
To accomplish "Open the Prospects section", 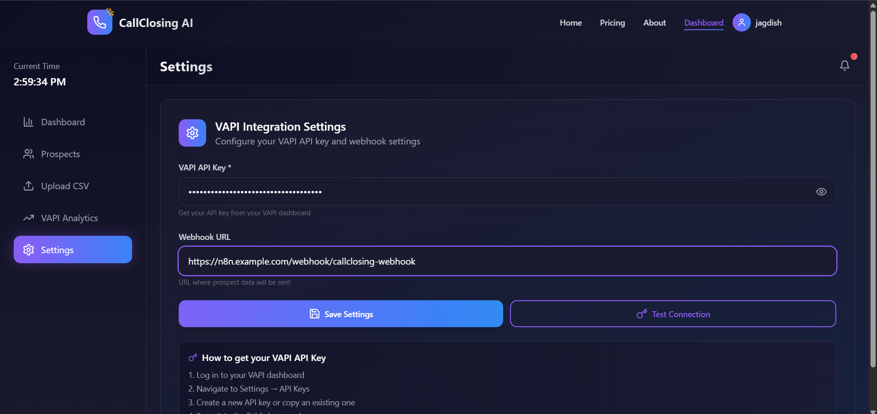I will coord(73,154).
